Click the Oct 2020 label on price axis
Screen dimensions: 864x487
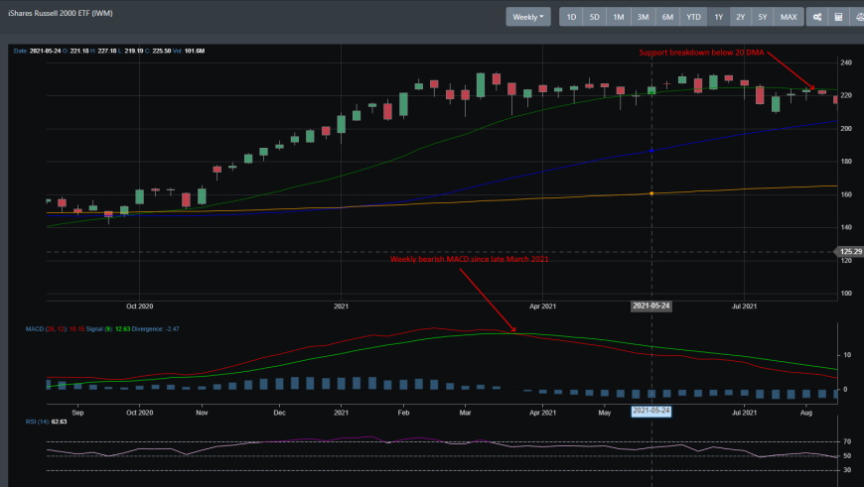(x=139, y=305)
